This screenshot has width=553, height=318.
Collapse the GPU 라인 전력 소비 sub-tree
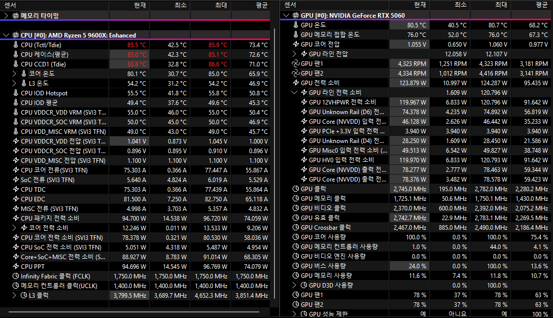(x=294, y=92)
